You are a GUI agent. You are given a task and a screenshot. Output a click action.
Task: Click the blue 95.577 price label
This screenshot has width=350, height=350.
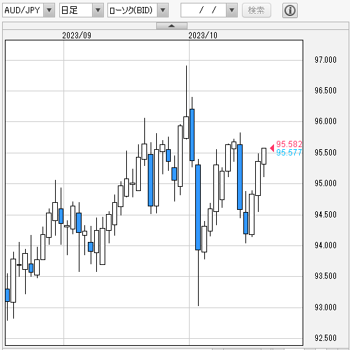pos(289,153)
